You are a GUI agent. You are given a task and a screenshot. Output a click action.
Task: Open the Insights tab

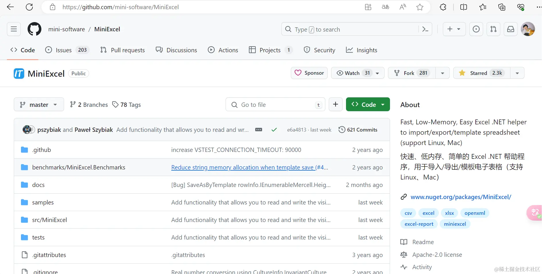point(362,50)
